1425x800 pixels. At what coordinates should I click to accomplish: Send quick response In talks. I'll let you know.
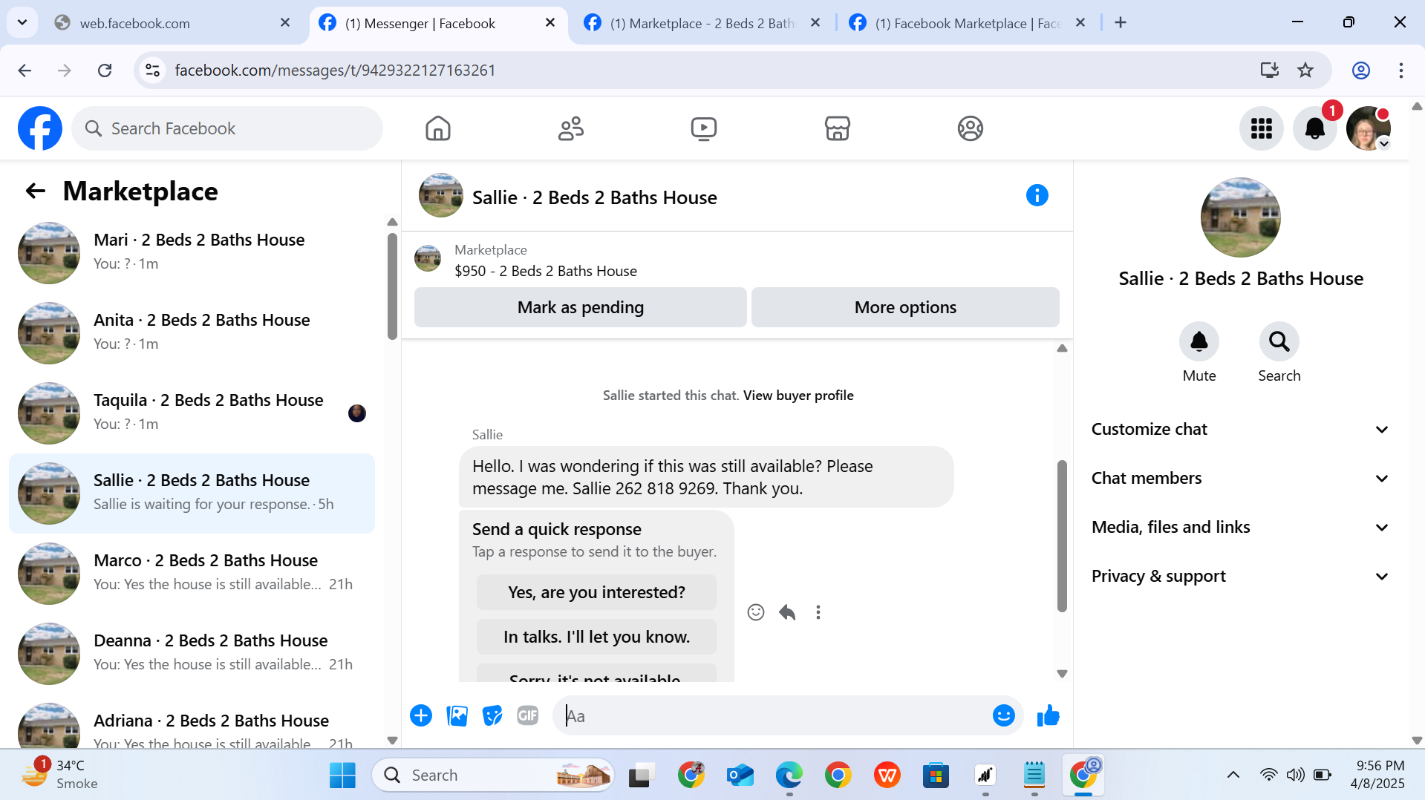pyautogui.click(x=596, y=637)
